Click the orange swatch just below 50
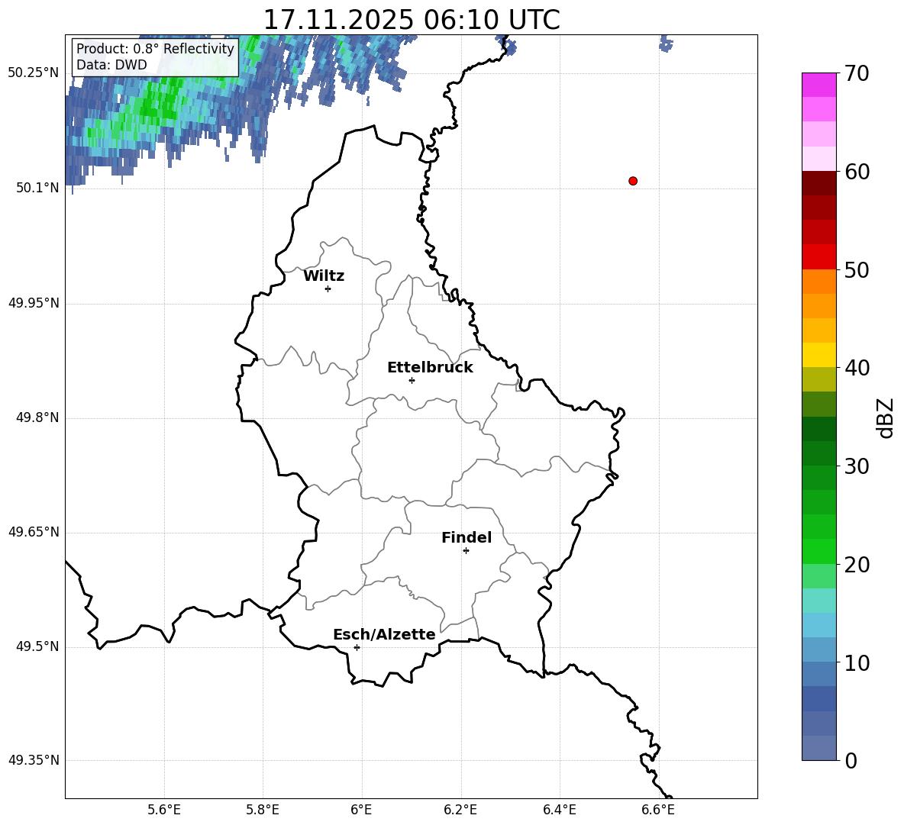 point(818,282)
